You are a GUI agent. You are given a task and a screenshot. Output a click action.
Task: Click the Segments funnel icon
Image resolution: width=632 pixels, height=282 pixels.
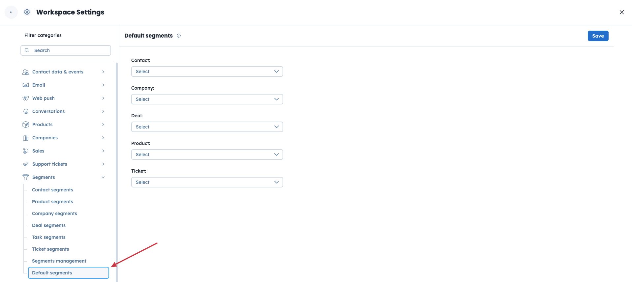click(x=26, y=177)
